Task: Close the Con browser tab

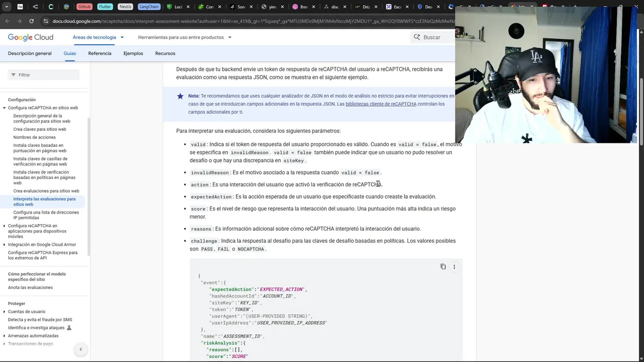Action: coord(220,7)
